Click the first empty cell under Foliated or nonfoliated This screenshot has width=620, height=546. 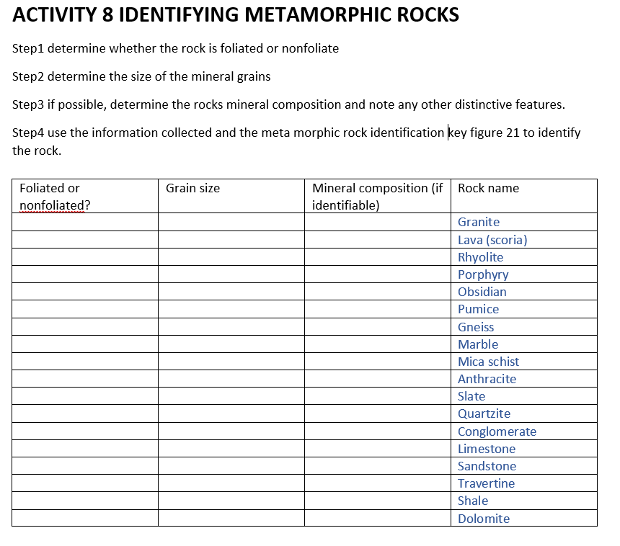tap(84, 222)
